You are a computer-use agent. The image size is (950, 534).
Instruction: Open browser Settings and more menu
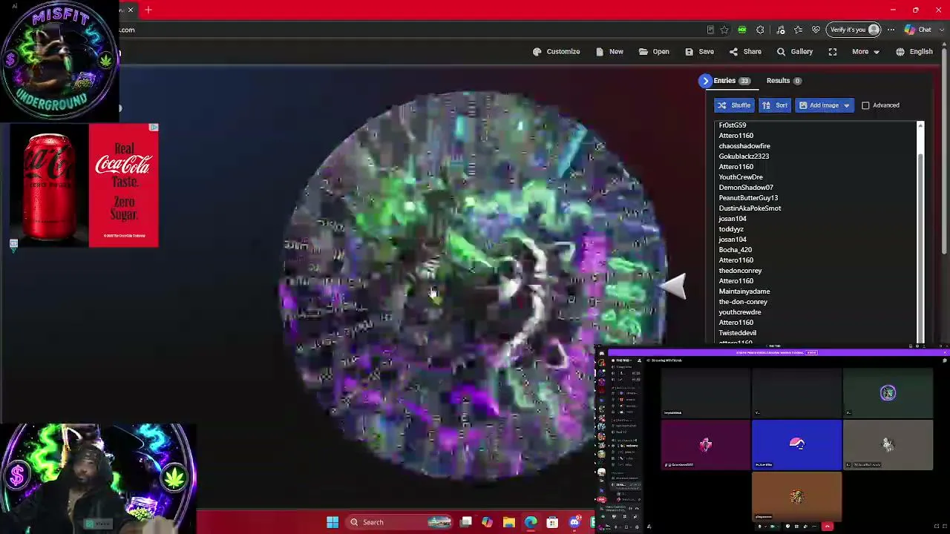(x=891, y=30)
